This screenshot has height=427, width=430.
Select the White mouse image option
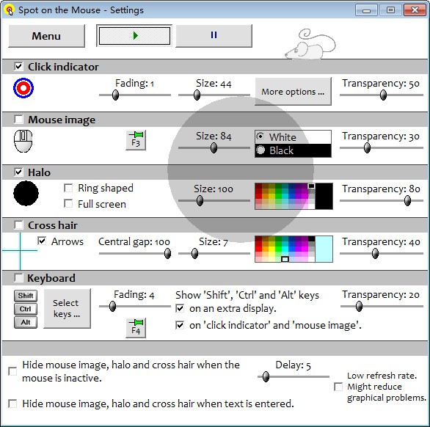[293, 137]
